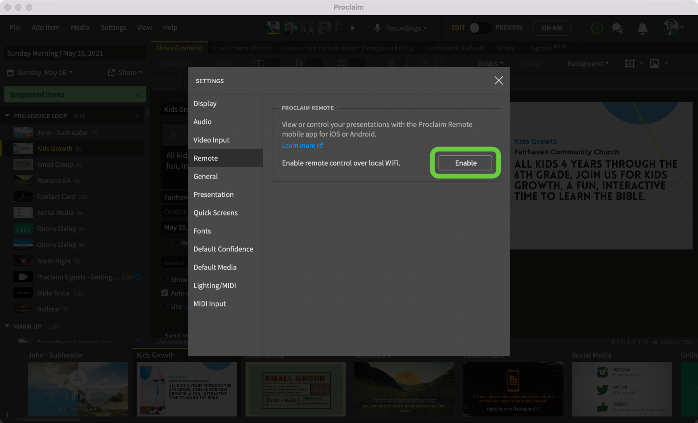Open the Learn more link

(302, 145)
